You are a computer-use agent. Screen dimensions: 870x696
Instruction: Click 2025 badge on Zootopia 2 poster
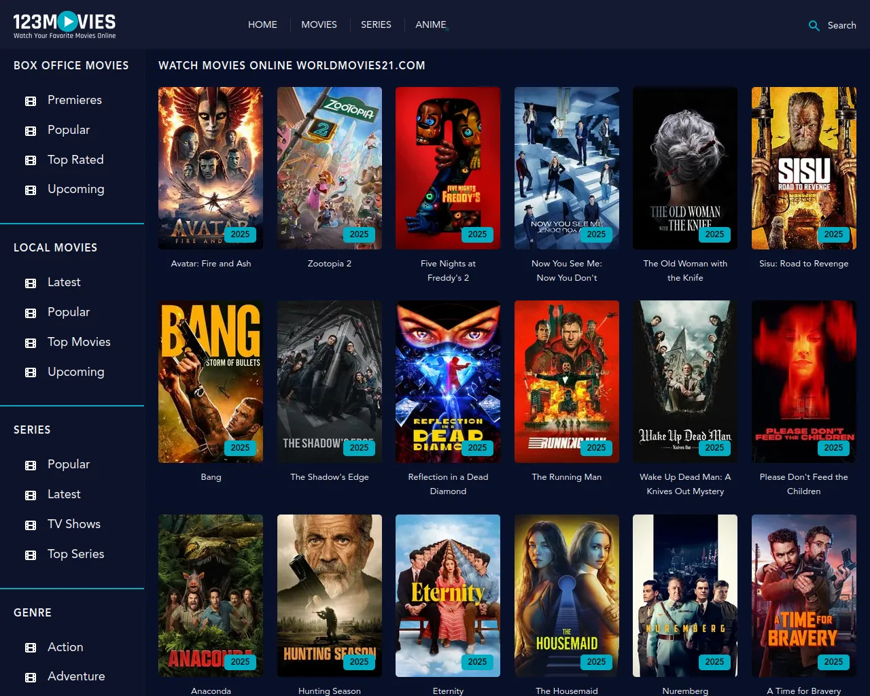[x=359, y=234]
